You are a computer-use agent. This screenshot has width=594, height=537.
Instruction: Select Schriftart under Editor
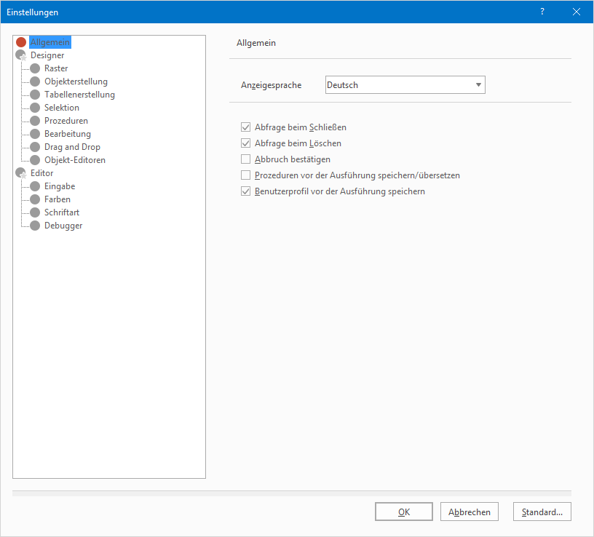coord(63,212)
